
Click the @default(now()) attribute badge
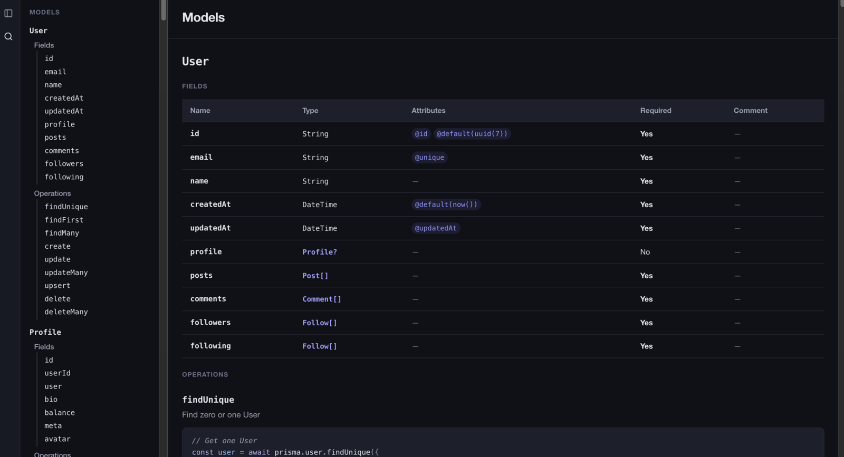point(446,205)
